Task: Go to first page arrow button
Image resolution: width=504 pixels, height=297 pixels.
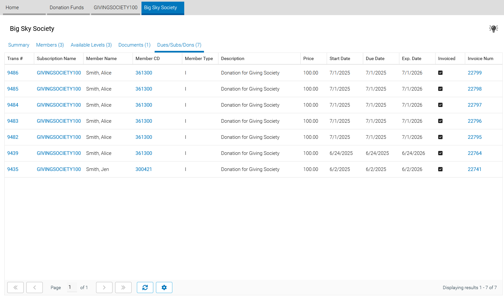Action: 15,287
